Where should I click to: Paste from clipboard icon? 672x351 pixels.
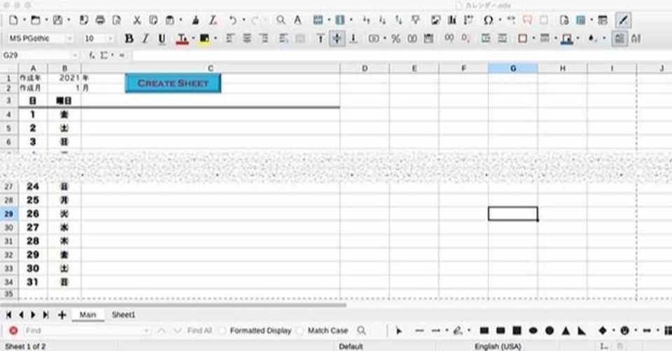[169, 20]
